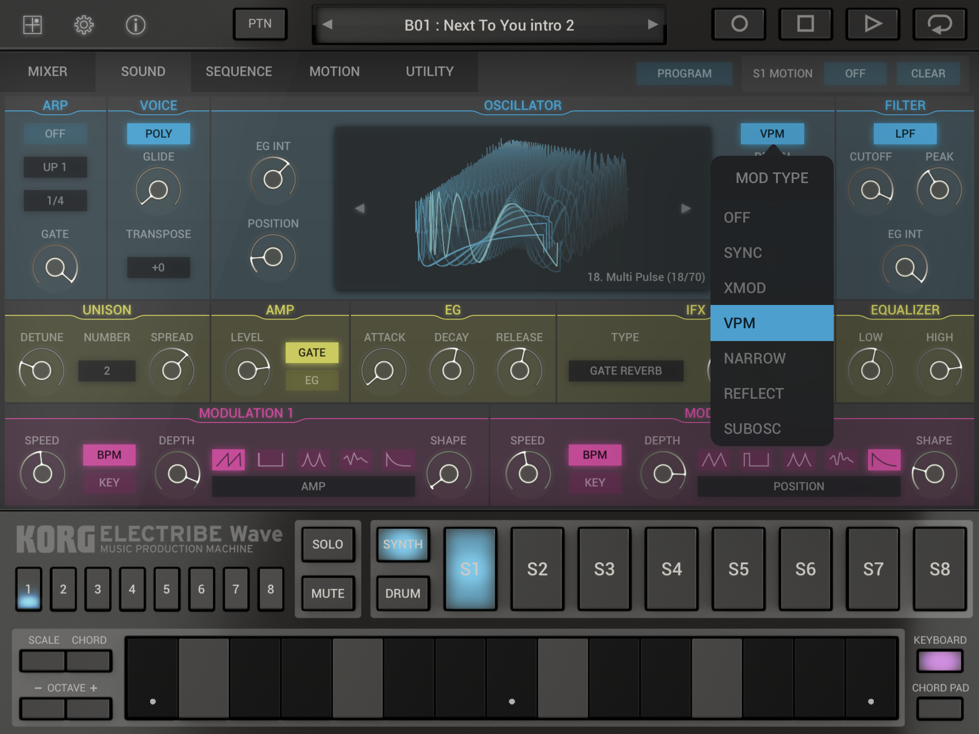Select next wavetable arrow in oscillator display
This screenshot has width=979, height=734.
[685, 208]
